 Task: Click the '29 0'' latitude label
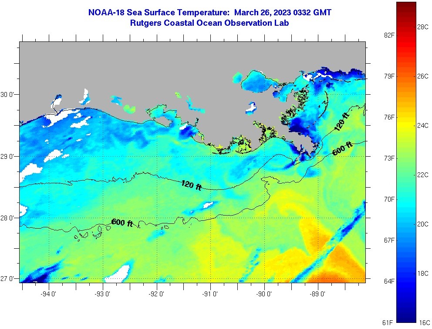pyautogui.click(x=7, y=157)
